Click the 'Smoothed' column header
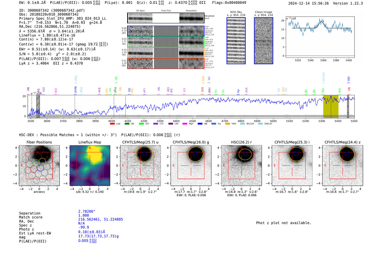The height and width of the screenshot is (260, 382). 191,11
